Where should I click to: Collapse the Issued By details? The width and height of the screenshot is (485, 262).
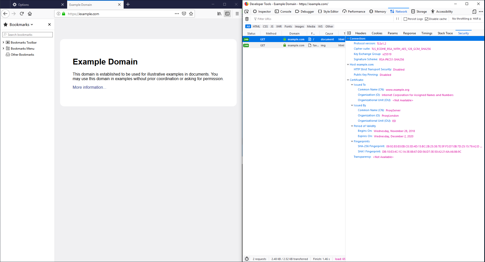(x=352, y=105)
